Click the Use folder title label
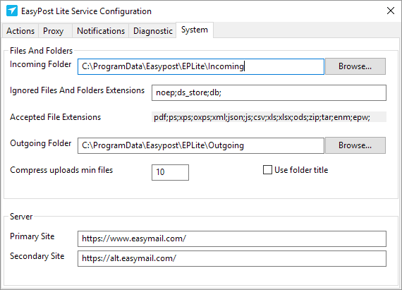Image resolution: width=402 pixels, height=290 pixels. (301, 170)
